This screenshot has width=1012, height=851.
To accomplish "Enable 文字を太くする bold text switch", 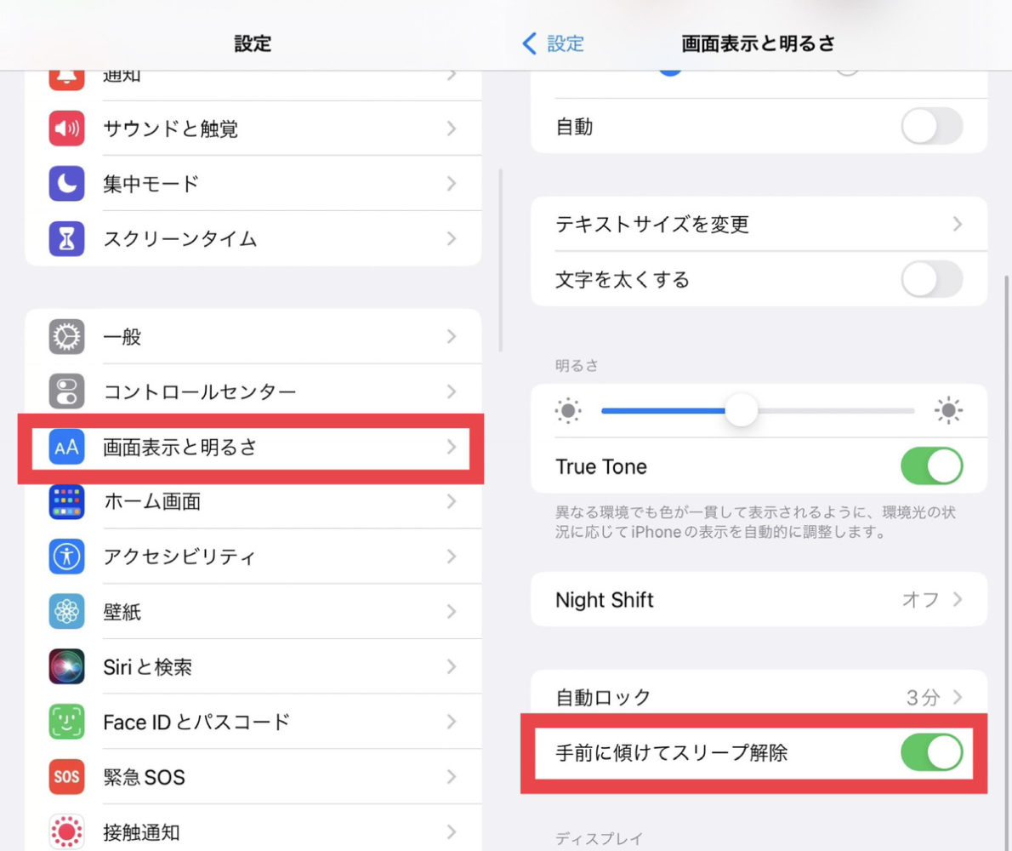I will coord(931,279).
